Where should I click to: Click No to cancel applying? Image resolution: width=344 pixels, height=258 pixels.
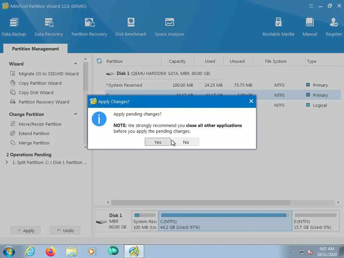tap(186, 142)
